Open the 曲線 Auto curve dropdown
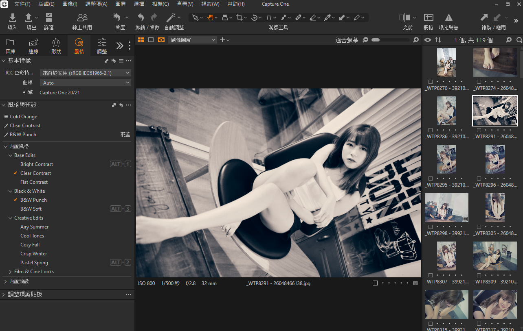 pyautogui.click(x=86, y=83)
